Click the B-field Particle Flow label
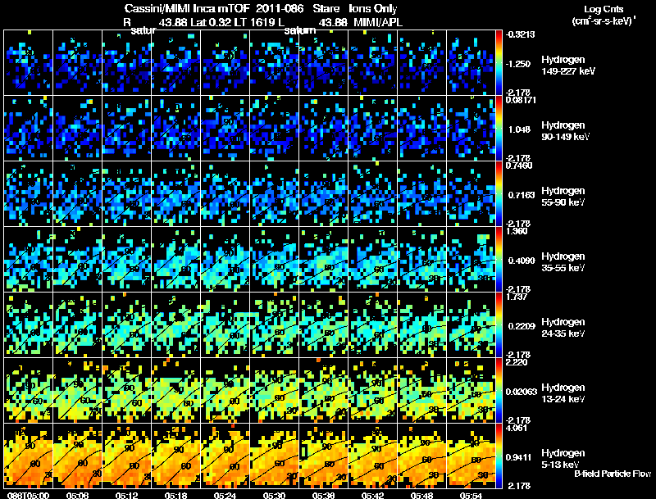The width and height of the screenshot is (656, 499). 613,474
